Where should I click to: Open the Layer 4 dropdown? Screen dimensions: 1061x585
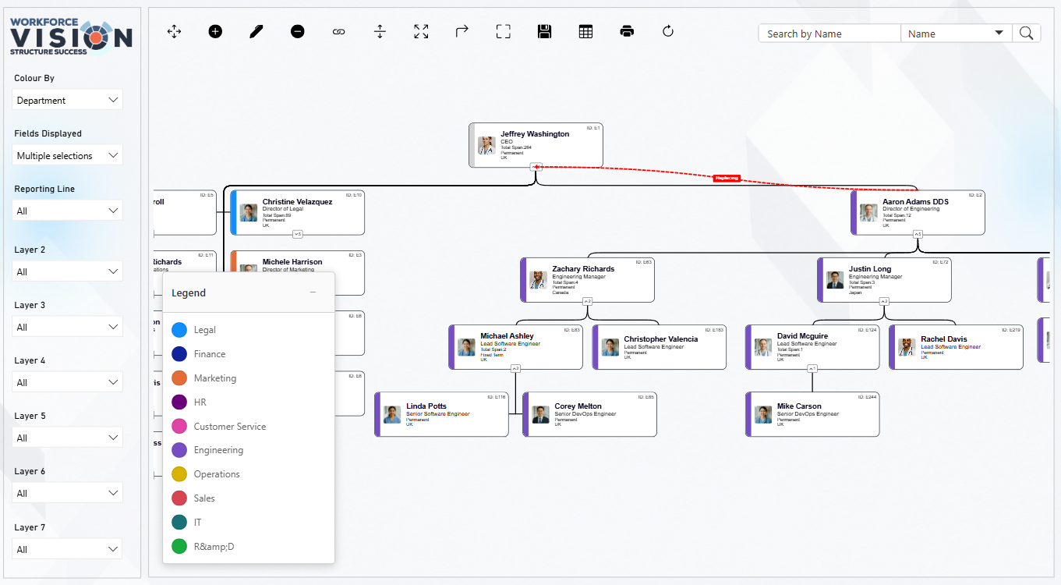[67, 382]
